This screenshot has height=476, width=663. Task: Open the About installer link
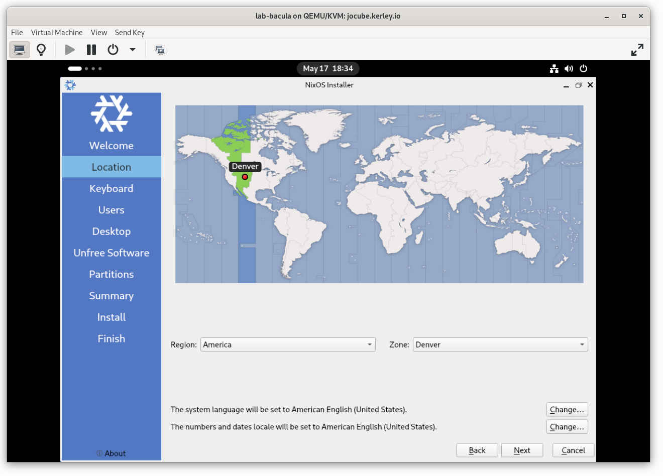111,453
